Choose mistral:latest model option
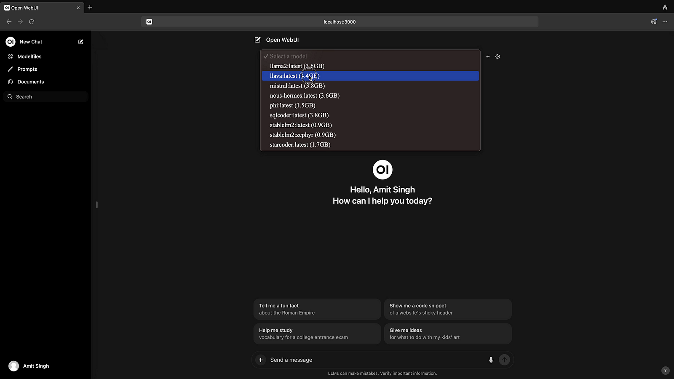This screenshot has height=379, width=674. coord(297,86)
